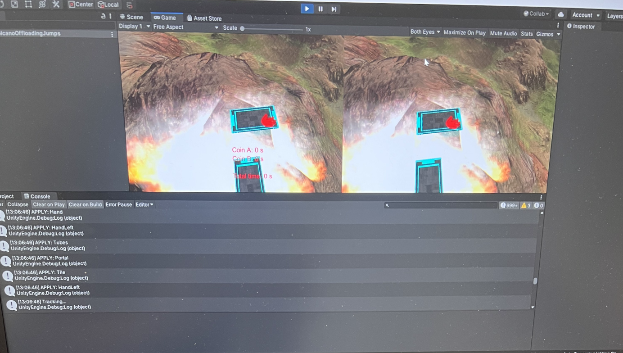Viewport: 623px width, 353px height.
Task: Toggle Clear on Build
Action: pos(85,204)
